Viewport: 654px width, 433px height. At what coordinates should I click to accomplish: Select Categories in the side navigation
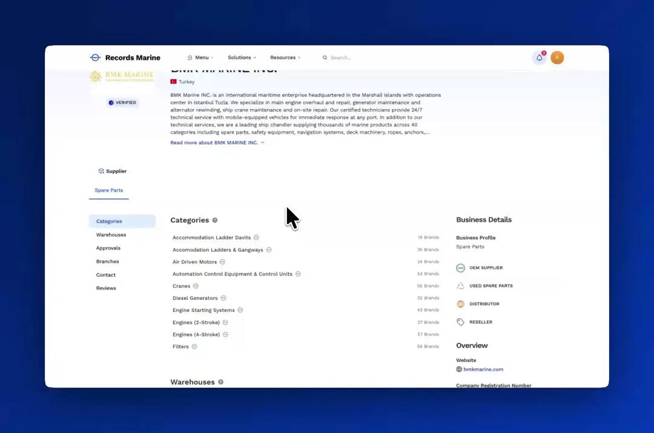[122, 222]
